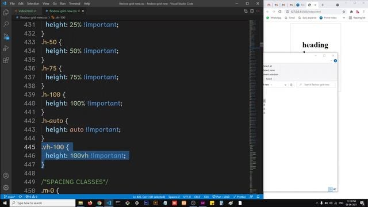
Task: Click the synchronize changes icon
Action: (x=21, y=197)
